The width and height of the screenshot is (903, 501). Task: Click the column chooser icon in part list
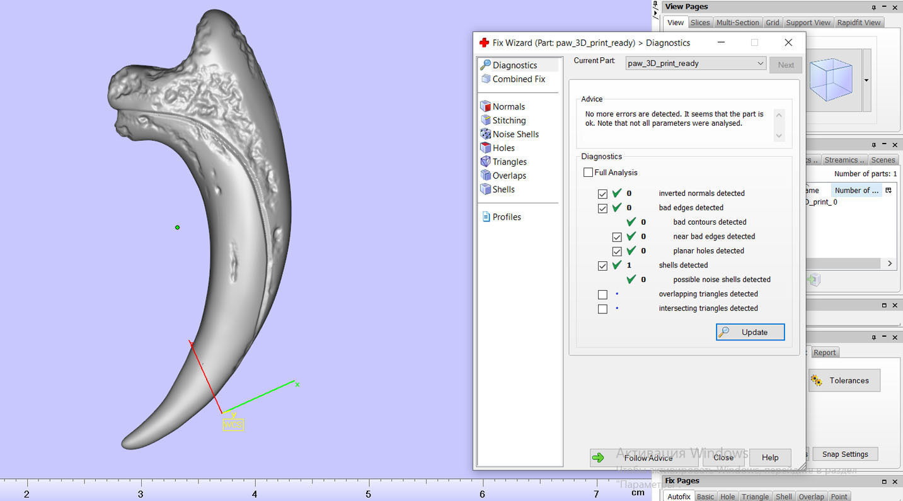point(889,190)
